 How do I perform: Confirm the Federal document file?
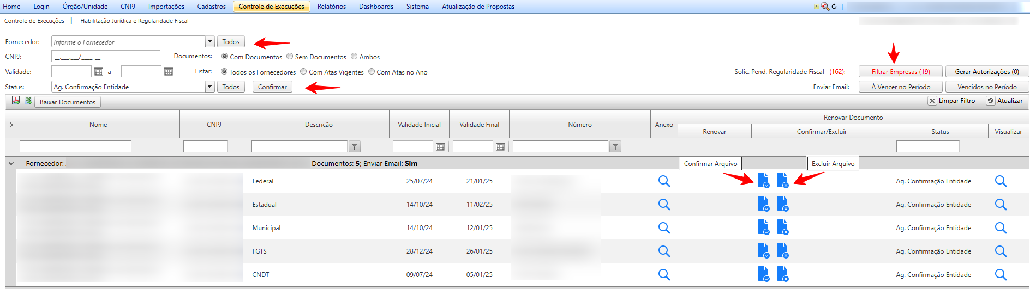pyautogui.click(x=763, y=180)
